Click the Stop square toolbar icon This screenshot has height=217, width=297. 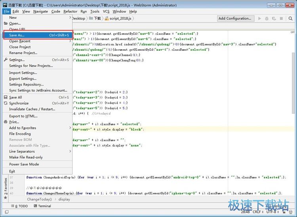(280, 18)
